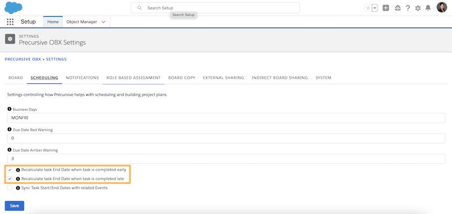Click the Due Date Amber Warning field
The image size is (452, 214).
point(227,159)
